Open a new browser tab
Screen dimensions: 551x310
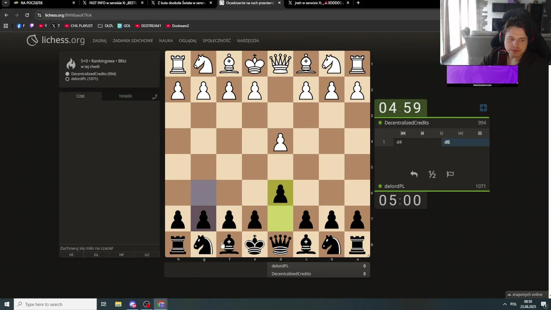358,3
